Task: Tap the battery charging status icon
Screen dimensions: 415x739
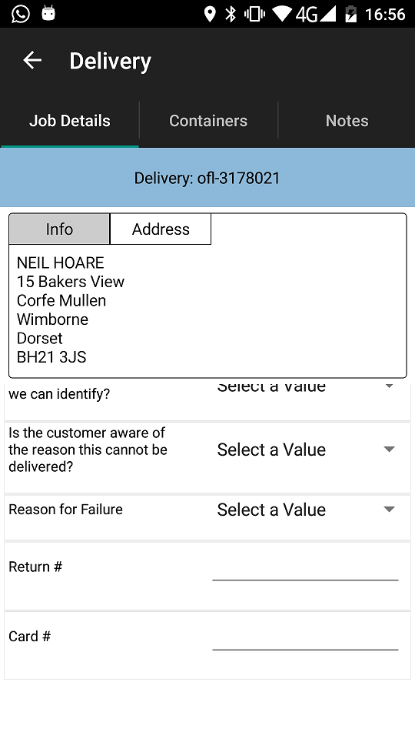Action: coord(350,14)
